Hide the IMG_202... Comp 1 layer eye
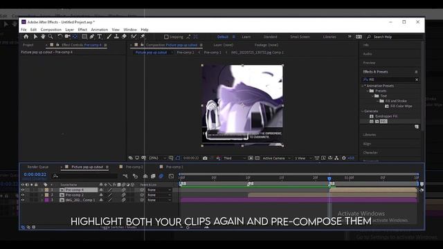 [x=23, y=200]
